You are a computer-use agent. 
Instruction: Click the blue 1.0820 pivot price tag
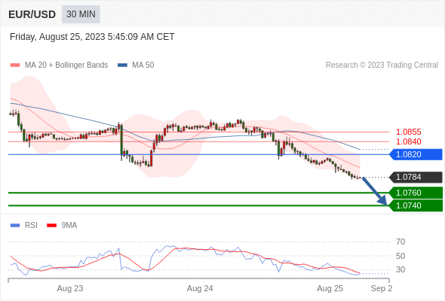(x=416, y=154)
